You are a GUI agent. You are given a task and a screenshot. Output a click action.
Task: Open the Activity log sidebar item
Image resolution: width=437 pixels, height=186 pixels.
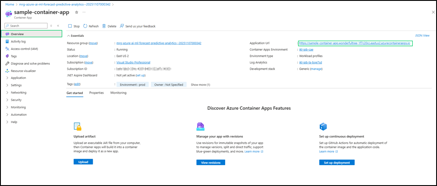click(18, 42)
